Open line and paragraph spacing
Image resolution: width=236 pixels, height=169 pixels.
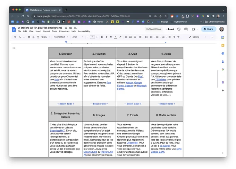click(146, 37)
